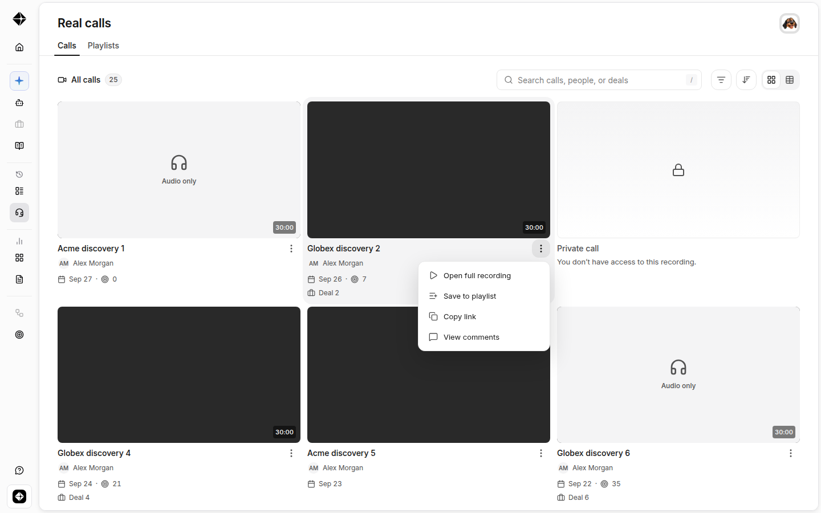This screenshot has height=513, width=821.
Task: Open the robot bot sidebar icon
Action: coord(19,103)
